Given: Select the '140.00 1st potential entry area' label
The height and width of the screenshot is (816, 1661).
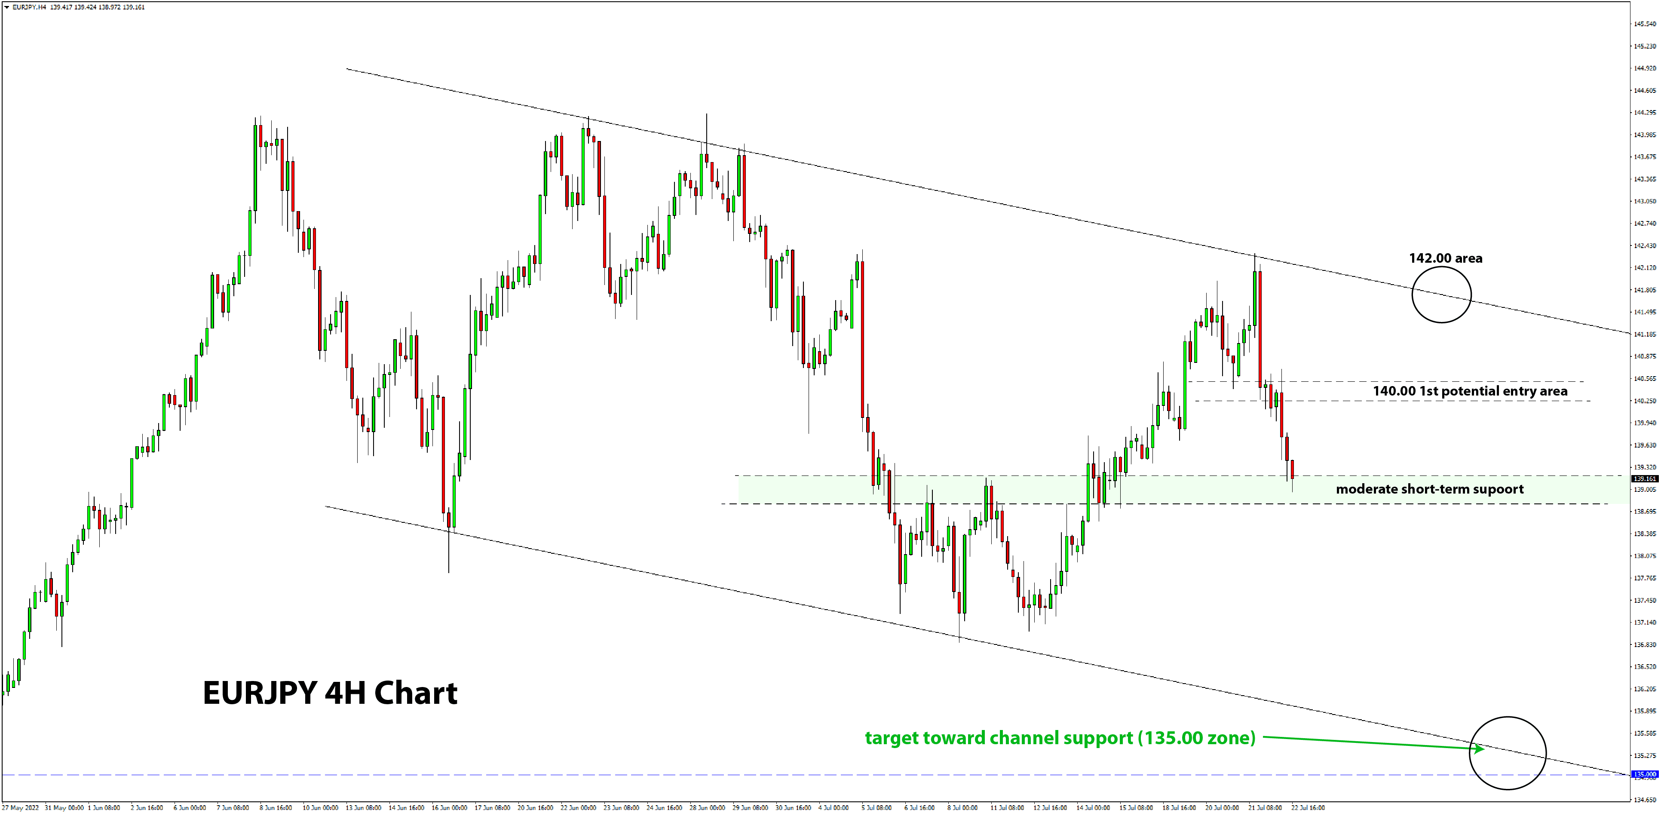Looking at the screenshot, I should 1469,391.
